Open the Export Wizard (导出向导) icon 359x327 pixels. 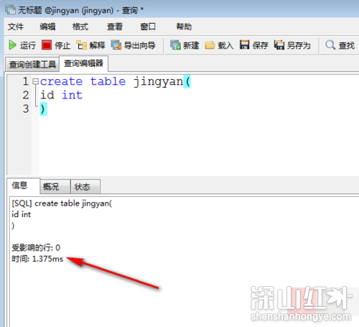pos(116,45)
